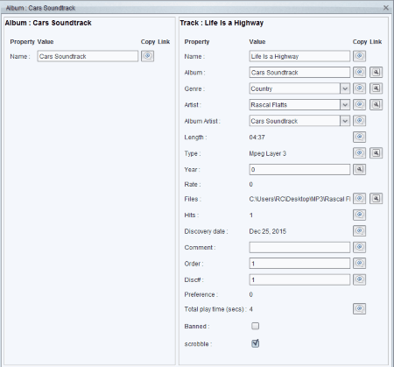Open the Files row link icon

tap(376, 199)
